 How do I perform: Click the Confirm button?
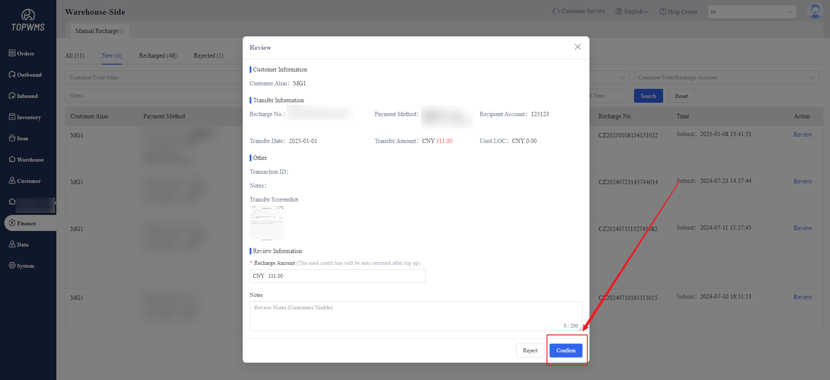point(566,351)
